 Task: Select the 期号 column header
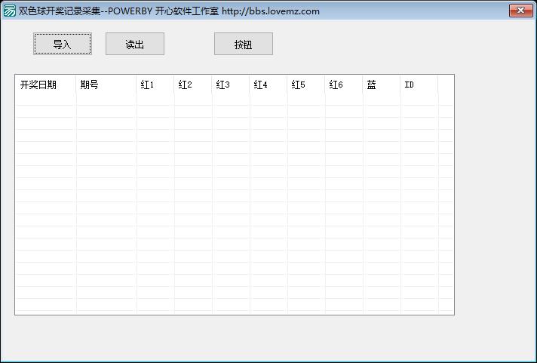click(106, 85)
